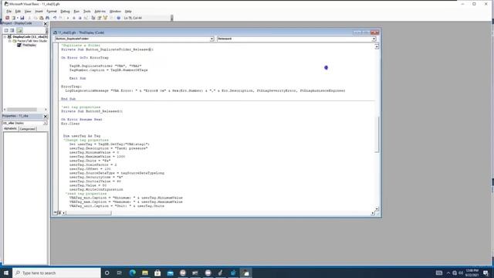
Task: Open the notification center icon
Action: [x=486, y=273]
